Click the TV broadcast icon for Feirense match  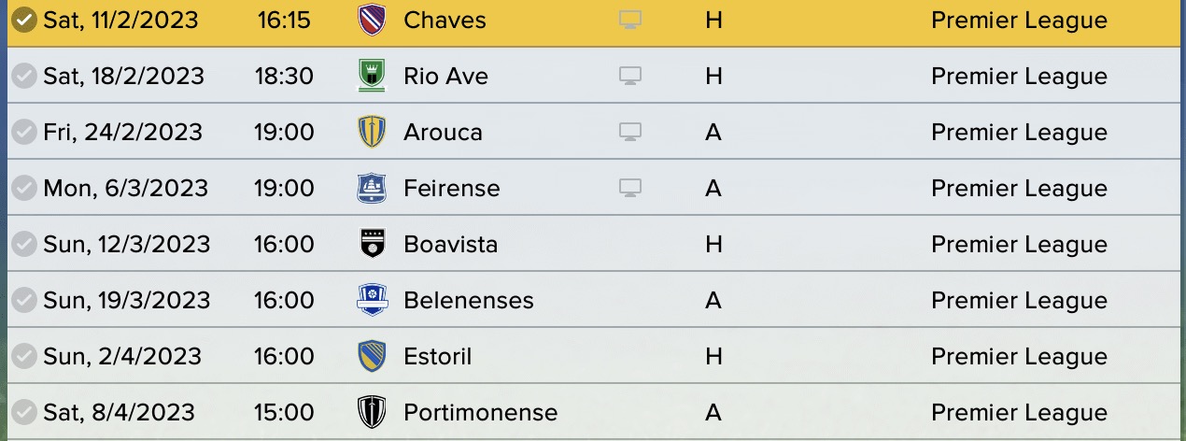[630, 188]
